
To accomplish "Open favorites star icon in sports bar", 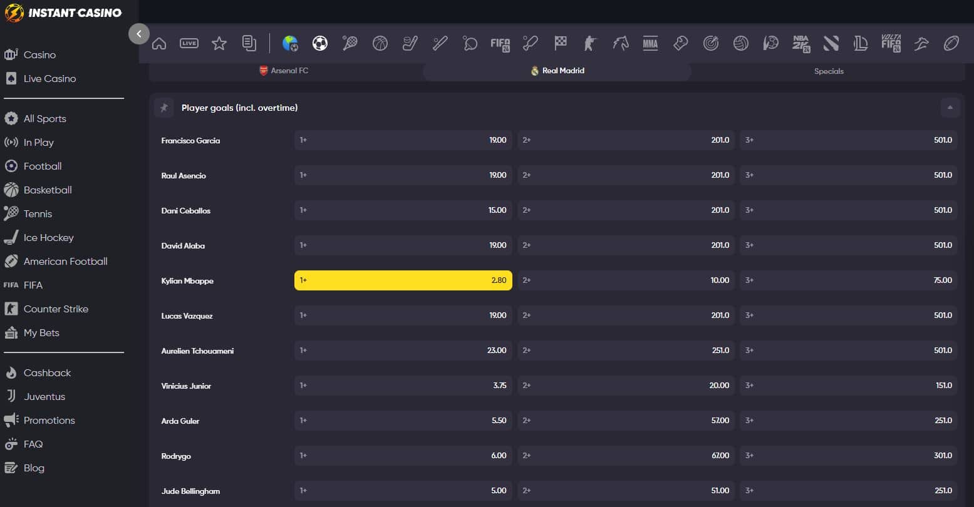I will [x=219, y=43].
